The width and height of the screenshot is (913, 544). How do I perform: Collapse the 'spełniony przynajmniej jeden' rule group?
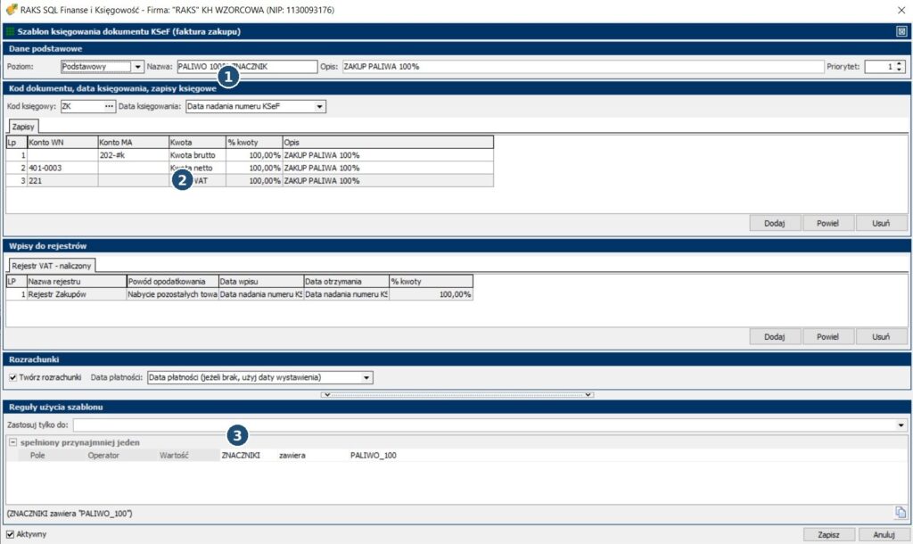(12, 442)
